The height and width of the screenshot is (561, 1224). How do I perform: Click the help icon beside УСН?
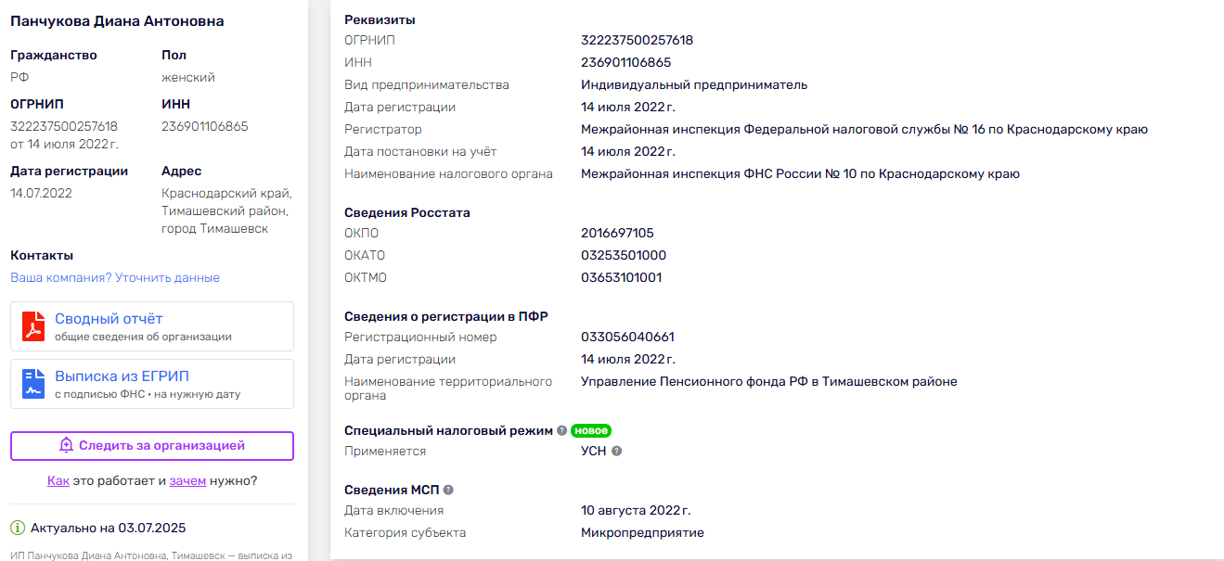[616, 452]
